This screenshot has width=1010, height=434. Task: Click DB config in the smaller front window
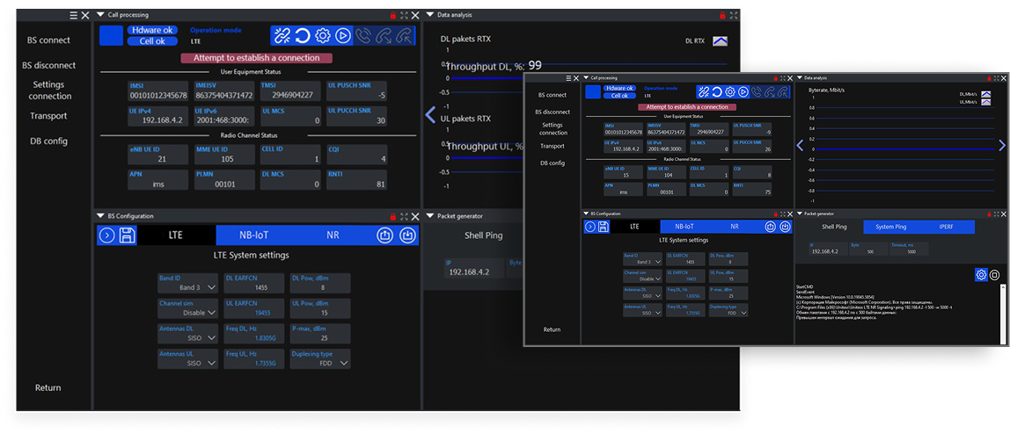pyautogui.click(x=553, y=163)
